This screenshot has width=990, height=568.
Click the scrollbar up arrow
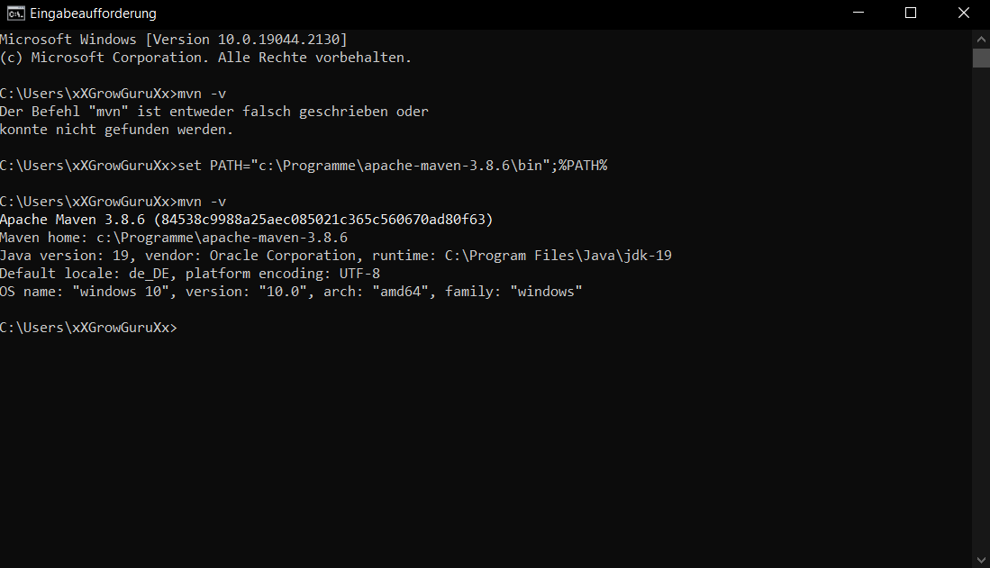point(980,39)
